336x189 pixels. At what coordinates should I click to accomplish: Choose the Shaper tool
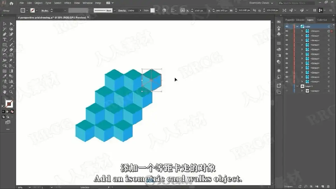pos(4,50)
